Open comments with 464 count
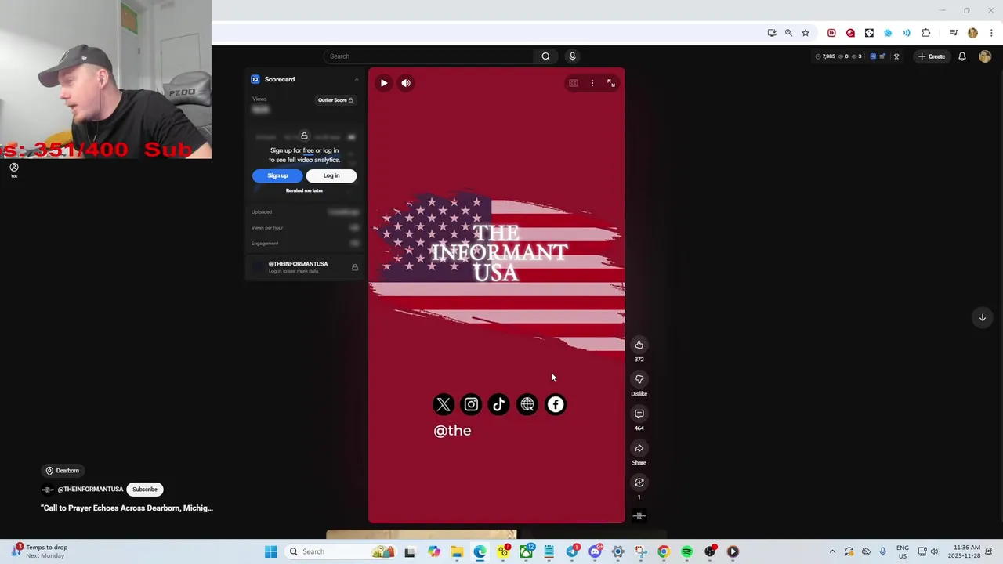This screenshot has width=1003, height=564. 639,414
